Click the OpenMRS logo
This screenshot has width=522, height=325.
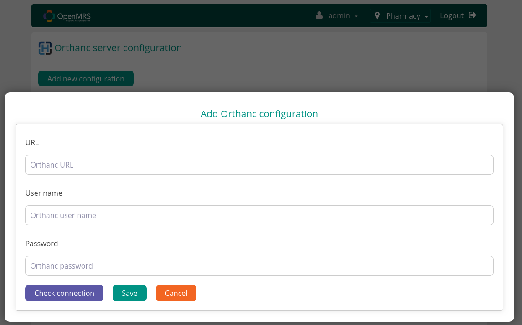[x=67, y=16]
